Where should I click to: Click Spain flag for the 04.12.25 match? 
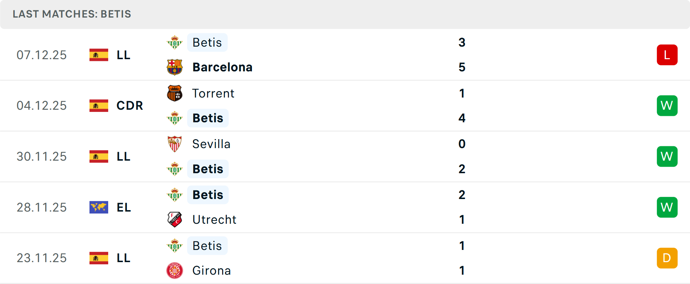(99, 105)
